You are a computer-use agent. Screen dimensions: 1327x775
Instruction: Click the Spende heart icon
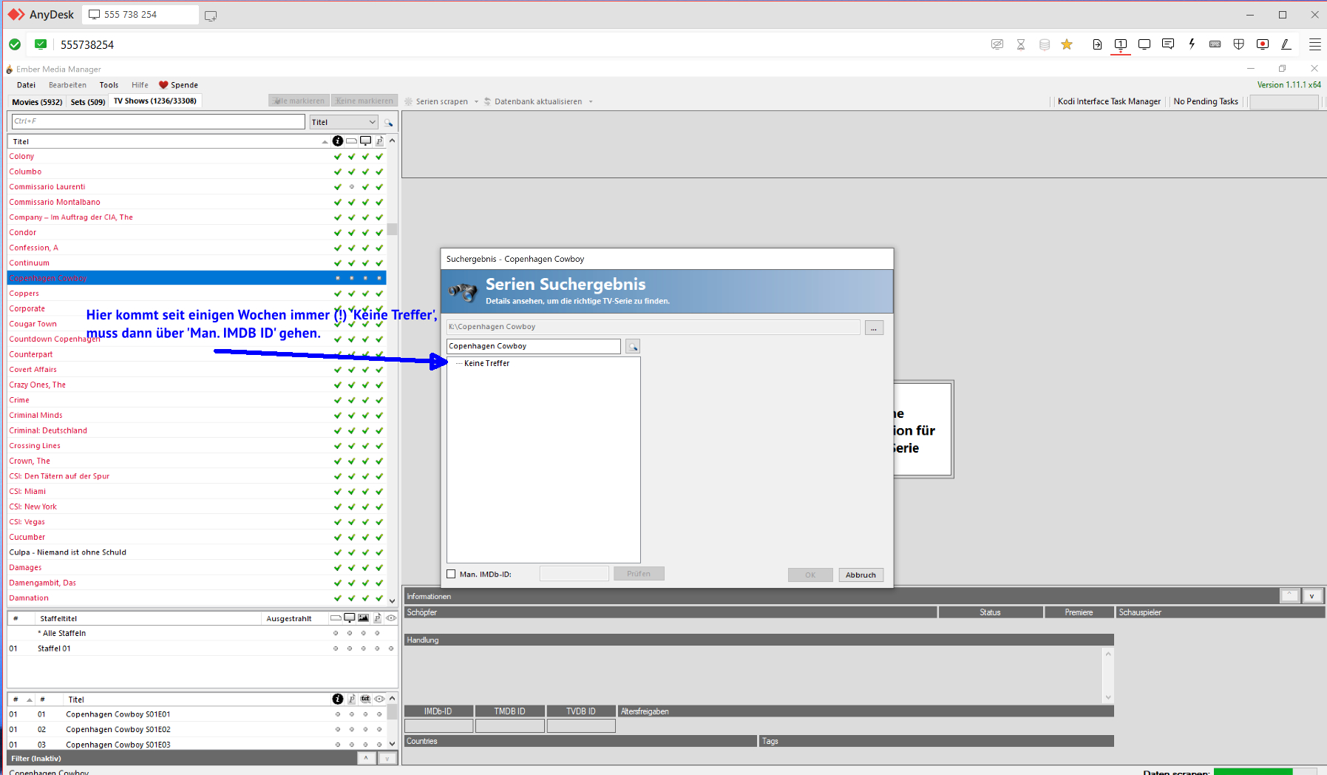163,85
